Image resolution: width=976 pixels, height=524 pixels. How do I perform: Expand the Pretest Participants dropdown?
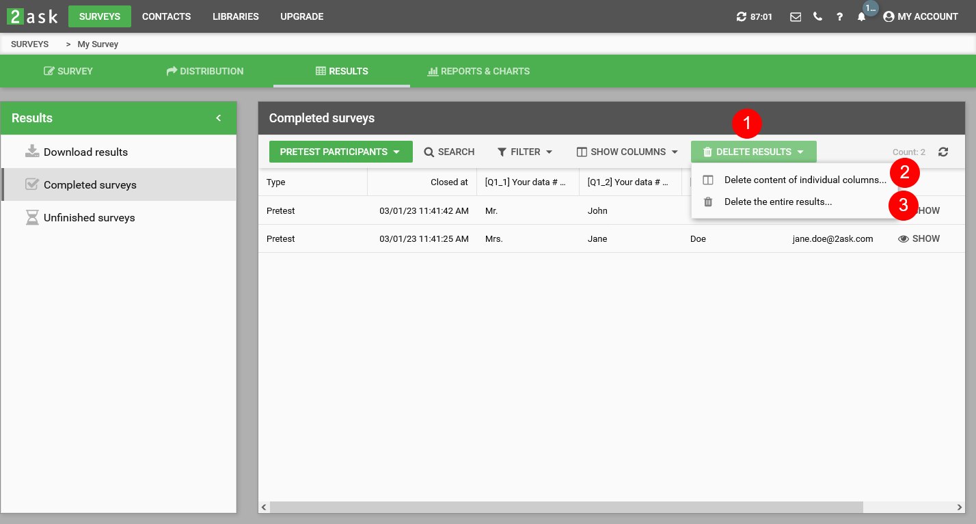(x=340, y=152)
